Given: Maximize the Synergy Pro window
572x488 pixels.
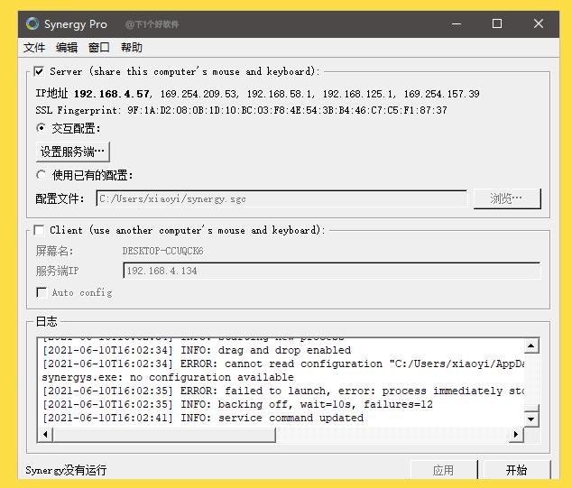Looking at the screenshot, I should pos(497,24).
